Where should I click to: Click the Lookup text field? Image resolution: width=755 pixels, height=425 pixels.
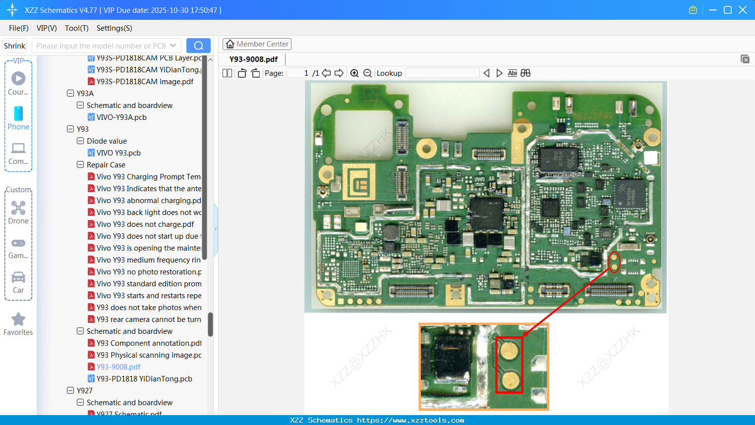(442, 73)
